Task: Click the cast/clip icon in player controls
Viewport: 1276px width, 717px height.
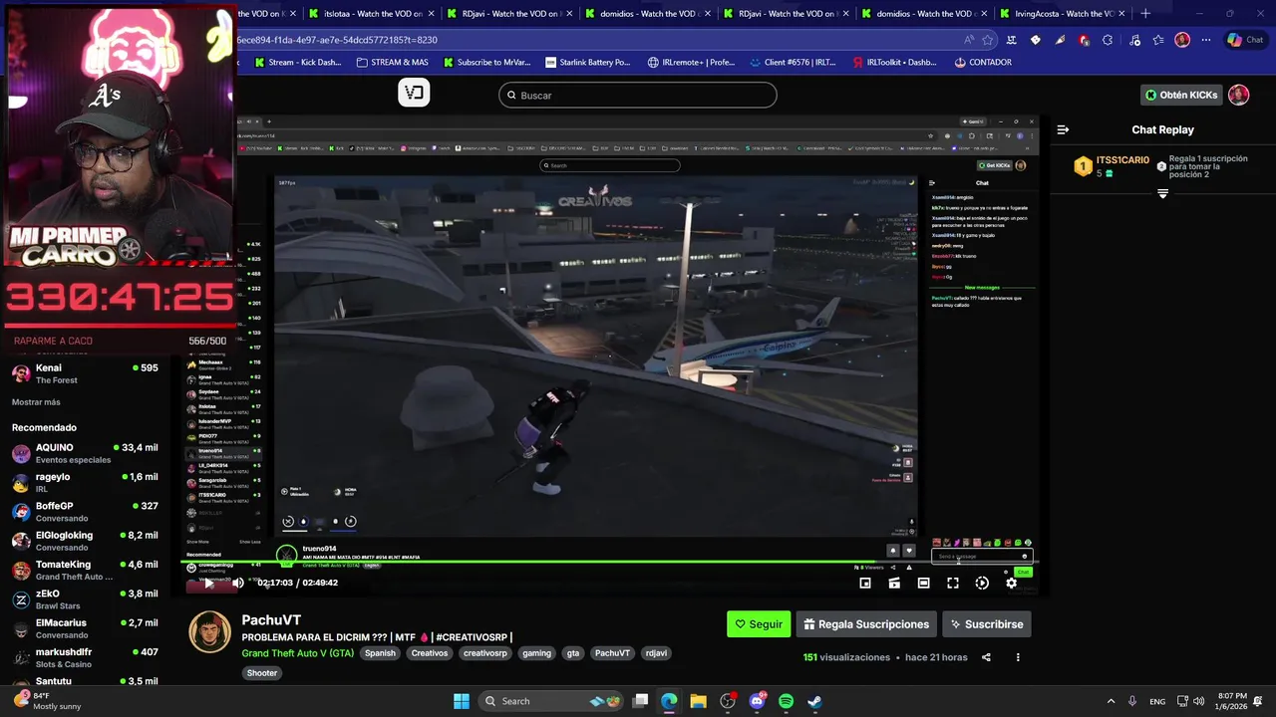Action: click(x=894, y=583)
